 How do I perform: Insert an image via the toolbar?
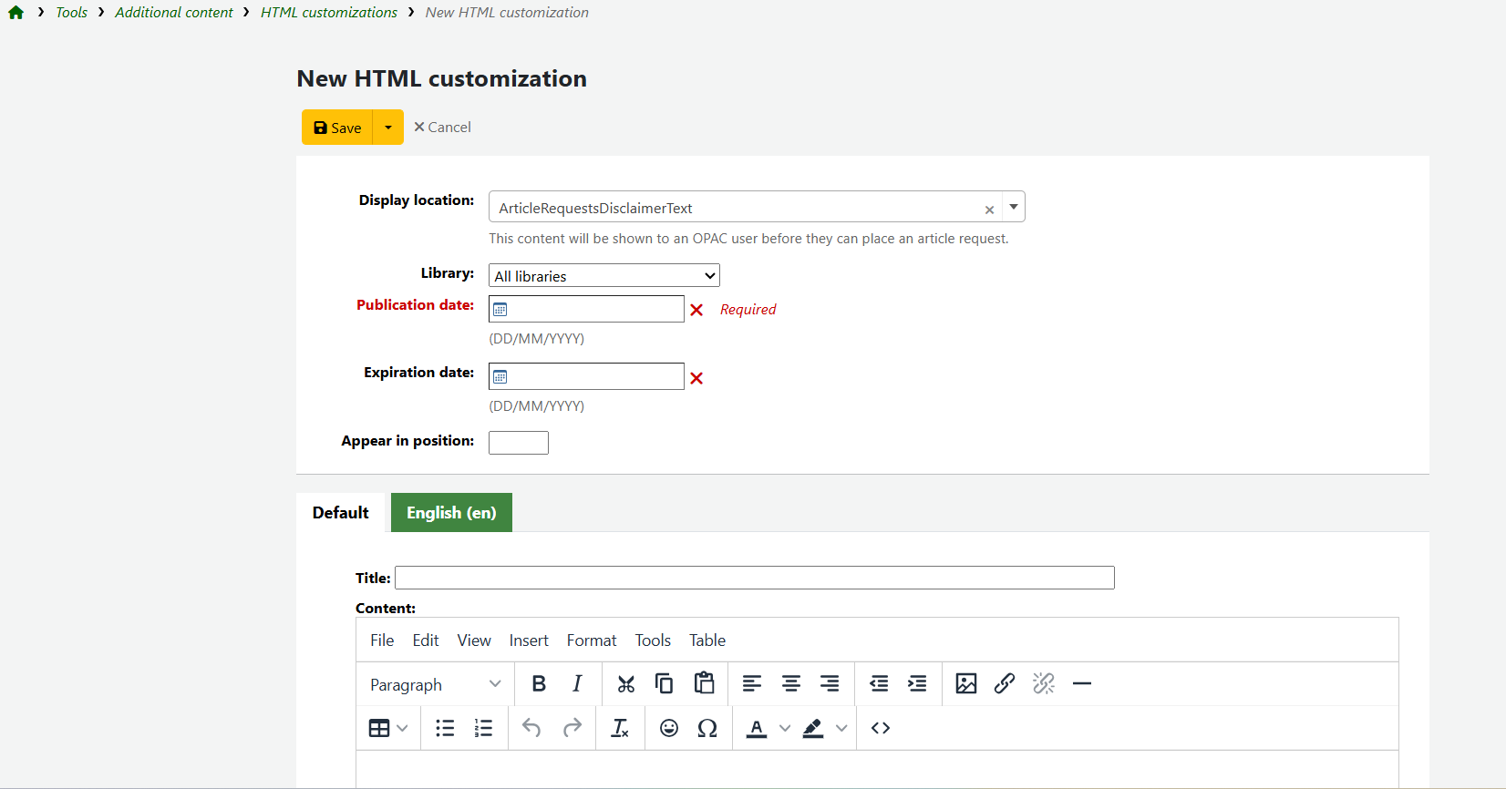pos(965,684)
